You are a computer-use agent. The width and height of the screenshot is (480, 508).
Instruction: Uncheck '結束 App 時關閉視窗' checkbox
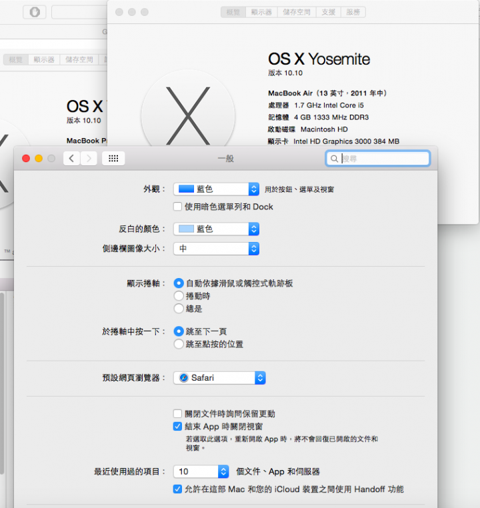tap(177, 427)
